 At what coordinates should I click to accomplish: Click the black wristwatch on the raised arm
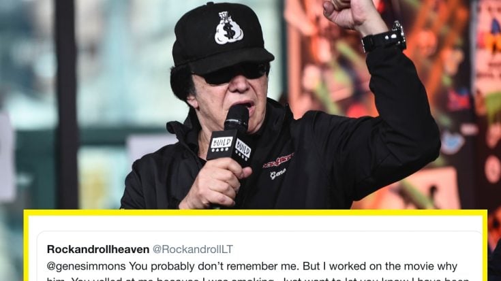pos(384,37)
